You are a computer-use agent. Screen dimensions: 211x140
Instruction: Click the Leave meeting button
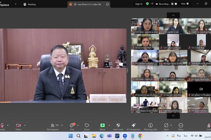[209, 127]
